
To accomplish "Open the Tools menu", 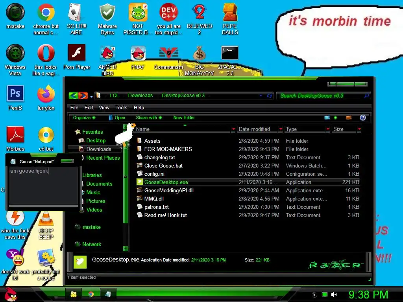I will coord(121,108).
